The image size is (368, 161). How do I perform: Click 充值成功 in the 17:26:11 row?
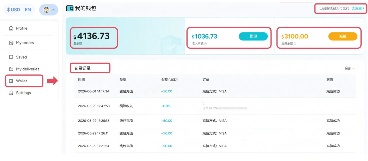(333, 133)
